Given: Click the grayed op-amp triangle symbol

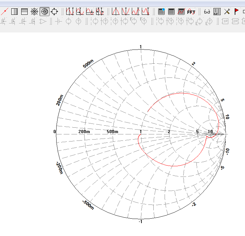Looking at the screenshot, I should [x=43, y=22].
